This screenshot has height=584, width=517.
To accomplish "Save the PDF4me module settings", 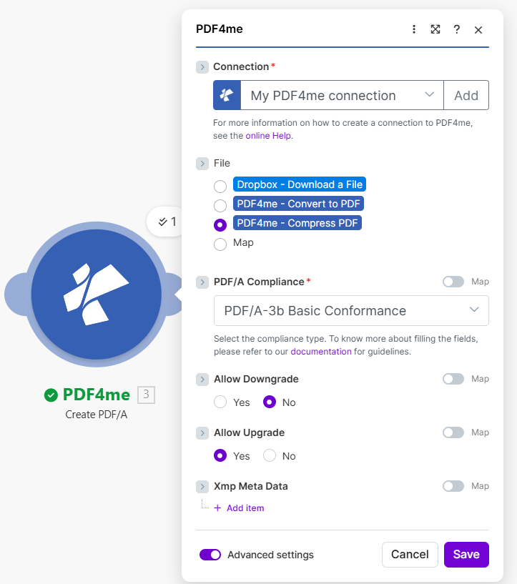I will tap(466, 554).
